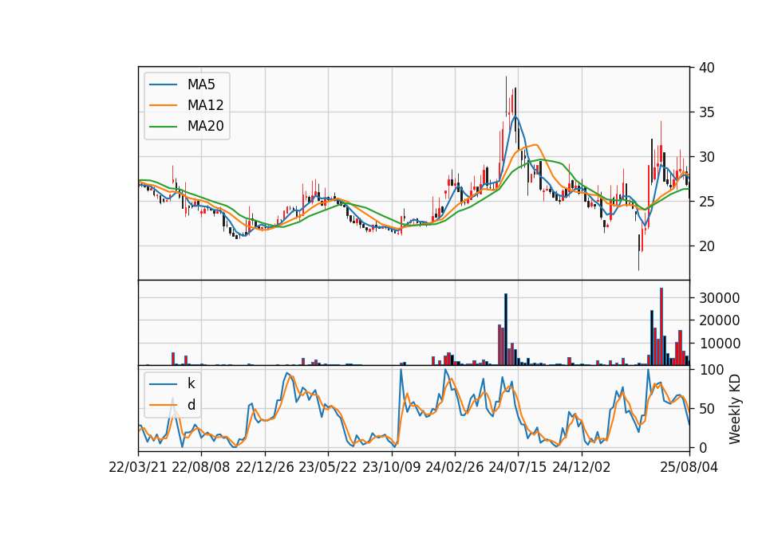Click the volume axis value 20000
The height and width of the screenshot is (550, 766).
(720, 320)
